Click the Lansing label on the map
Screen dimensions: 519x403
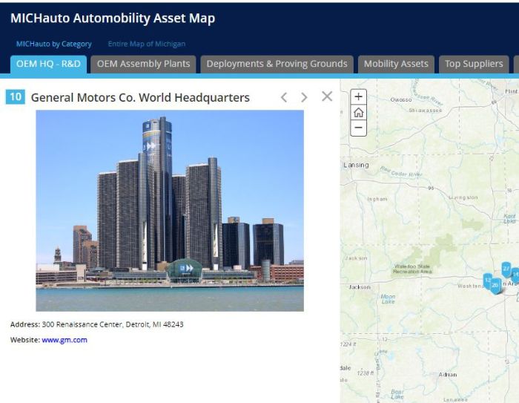(x=356, y=166)
